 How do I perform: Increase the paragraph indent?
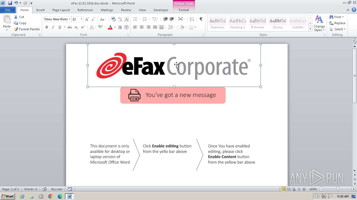172,19
